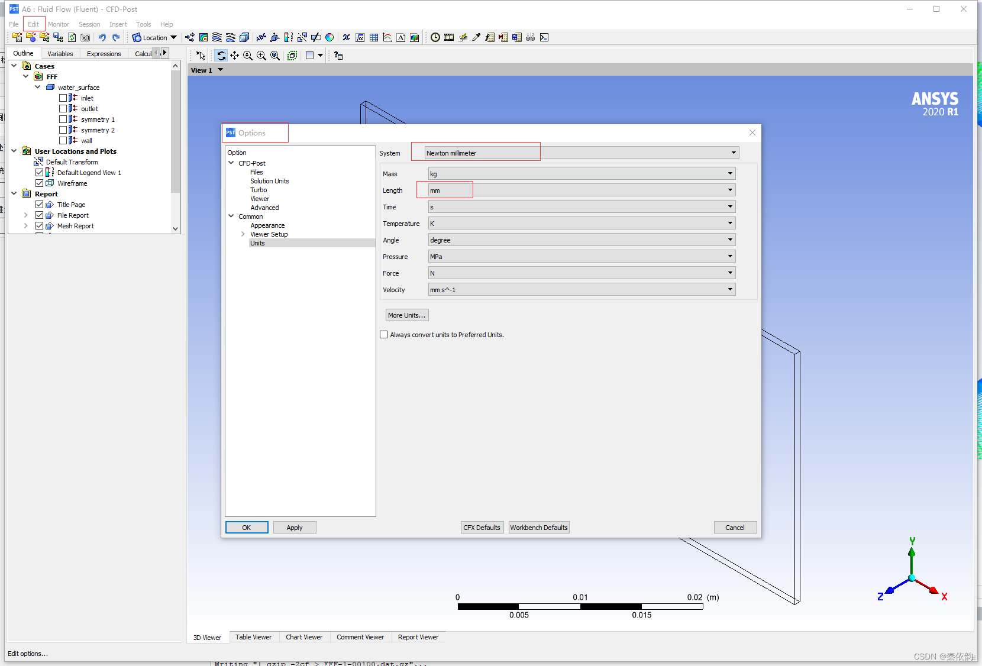Click the Legend insert icon
The height and width of the screenshot is (666, 982).
[x=288, y=37]
